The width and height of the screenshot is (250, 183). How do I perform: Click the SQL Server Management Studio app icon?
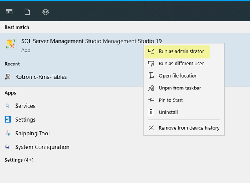click(x=11, y=44)
